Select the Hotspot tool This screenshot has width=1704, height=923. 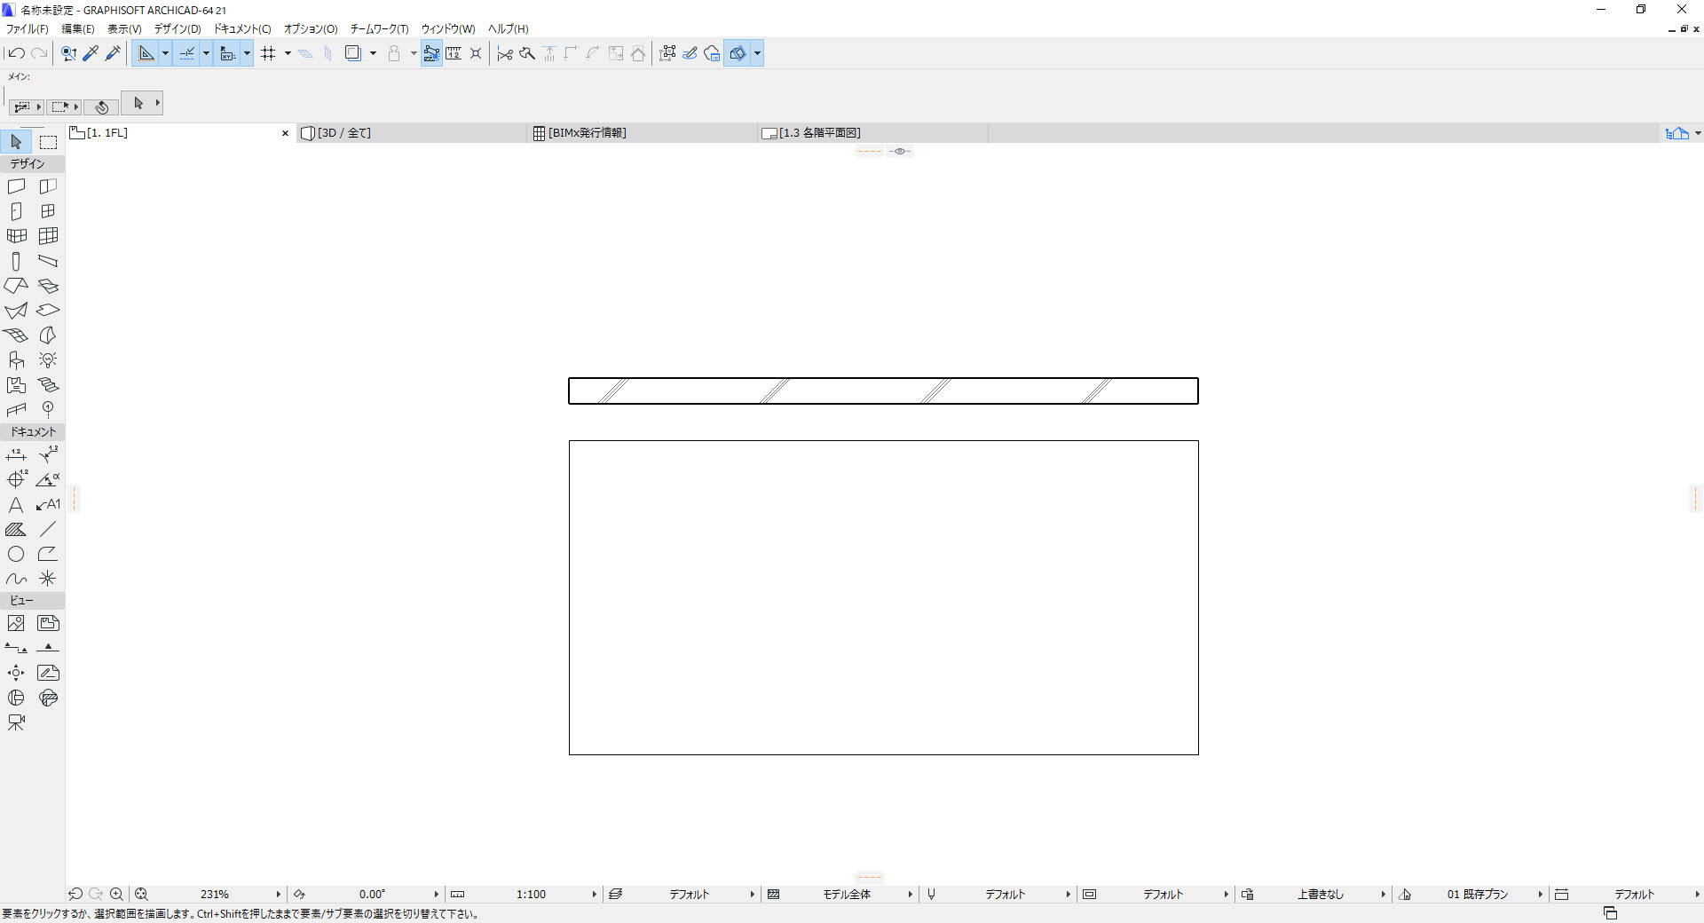click(48, 579)
